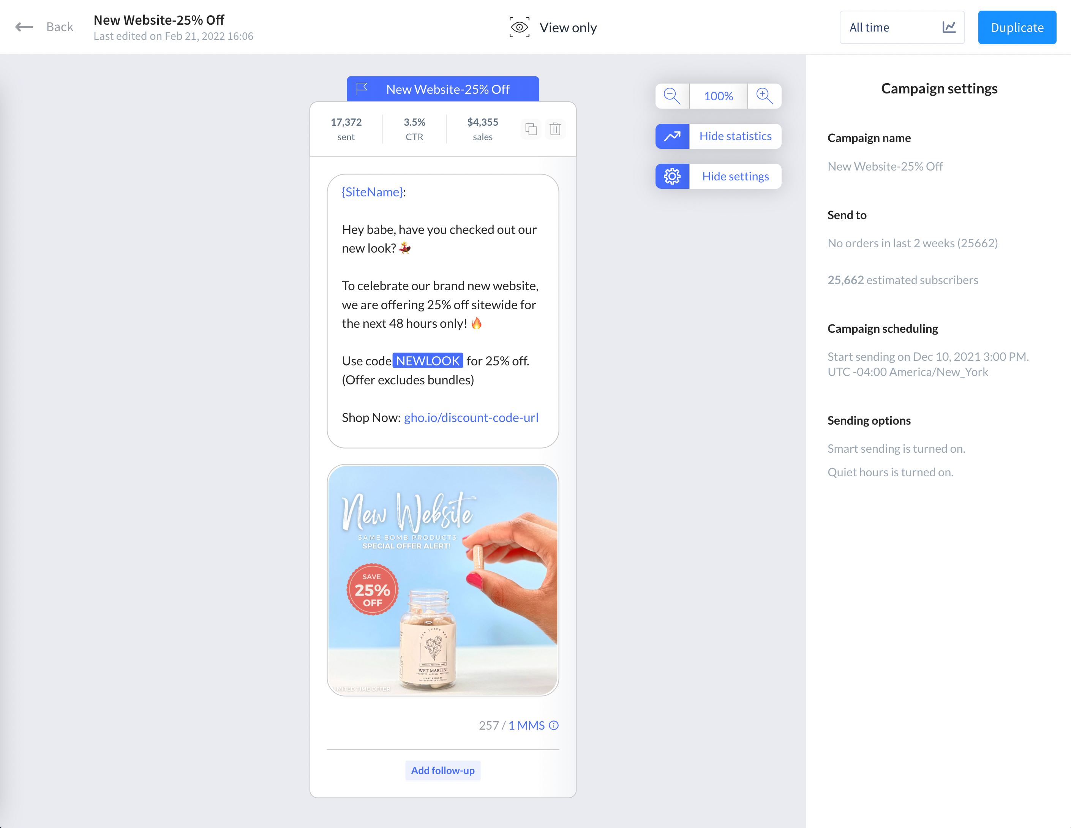Screen dimensions: 1071x828
Task: Duplicate this campaign
Action: click(x=1017, y=27)
